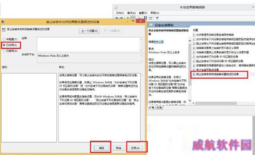255x155 pixels.
Task: Click the settings list horizontal scrollbar
Action: coord(216,103)
